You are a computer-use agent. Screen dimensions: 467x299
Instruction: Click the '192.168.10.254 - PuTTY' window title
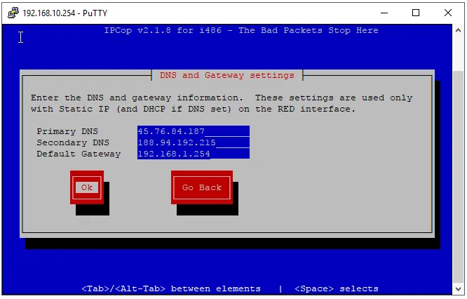coord(65,13)
